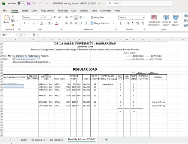
Task: Click Increase Decimal icon
Action: click(138, 23)
